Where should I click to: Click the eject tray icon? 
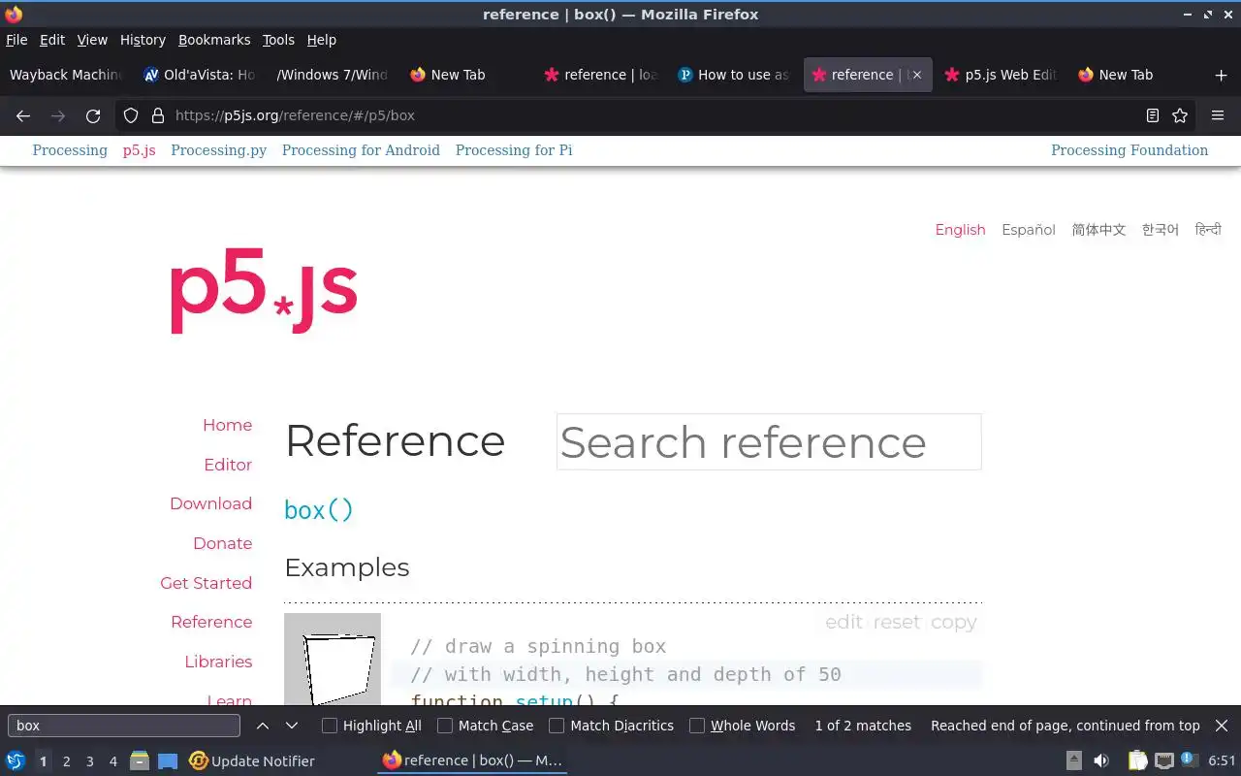coord(1074,760)
